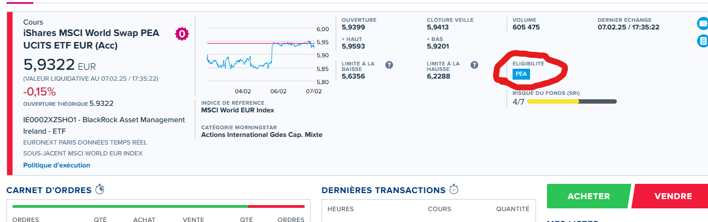Viewport: 708px width, 222px height.
Task: Click the Ouverture value 5,9399
Action: 353,27
